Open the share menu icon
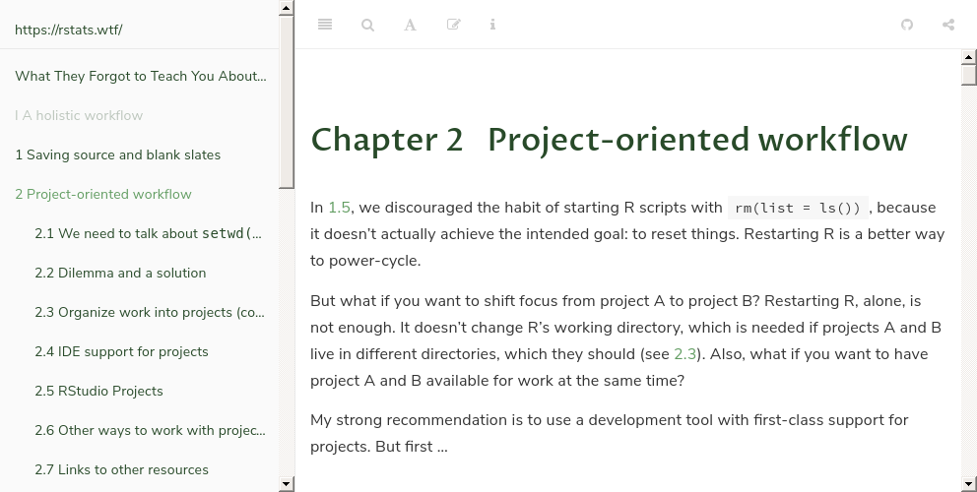 pyautogui.click(x=948, y=25)
